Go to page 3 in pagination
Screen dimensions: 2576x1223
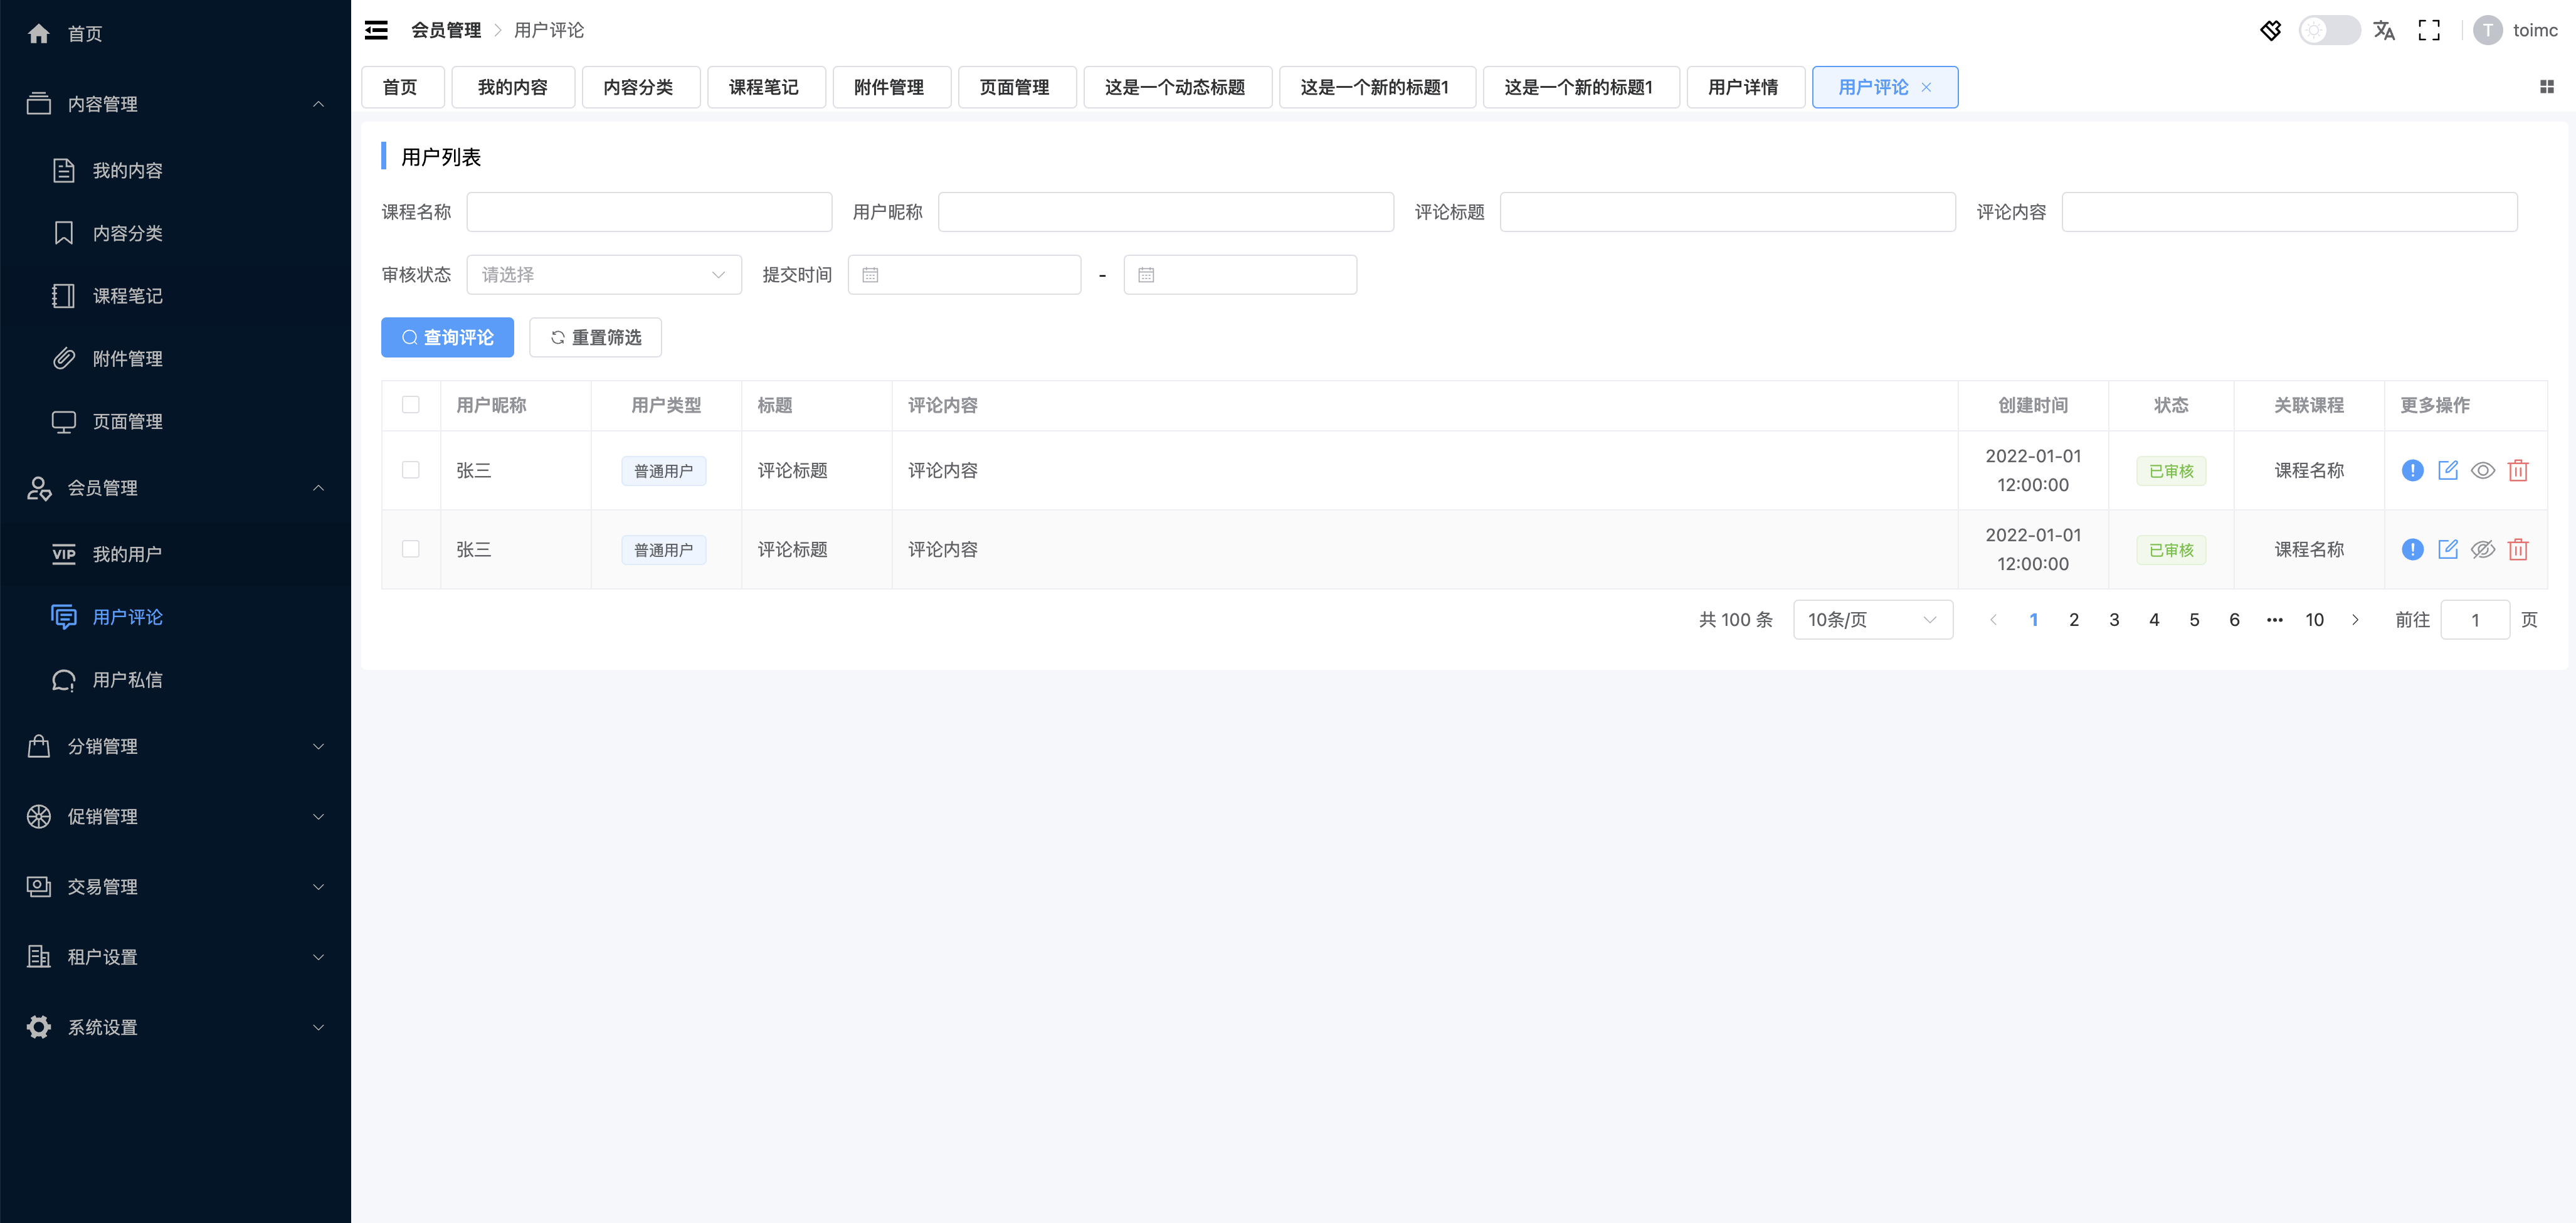coord(2114,620)
